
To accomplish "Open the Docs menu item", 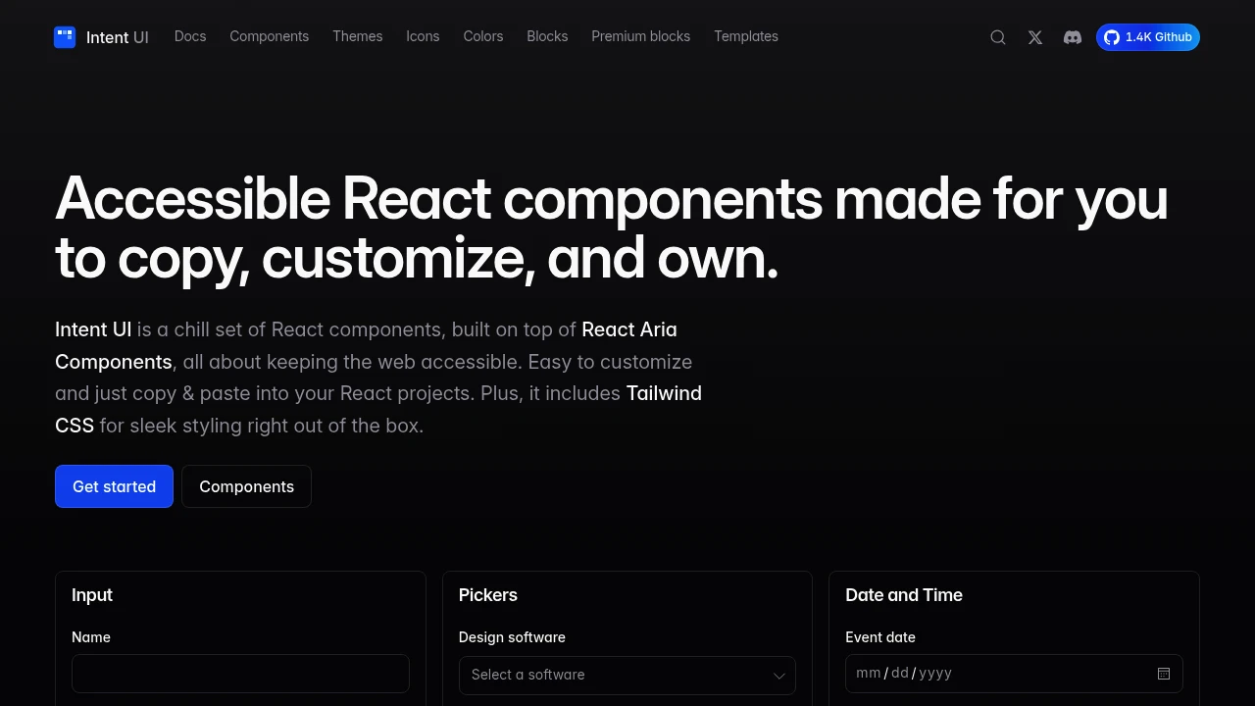I will 190,36.
